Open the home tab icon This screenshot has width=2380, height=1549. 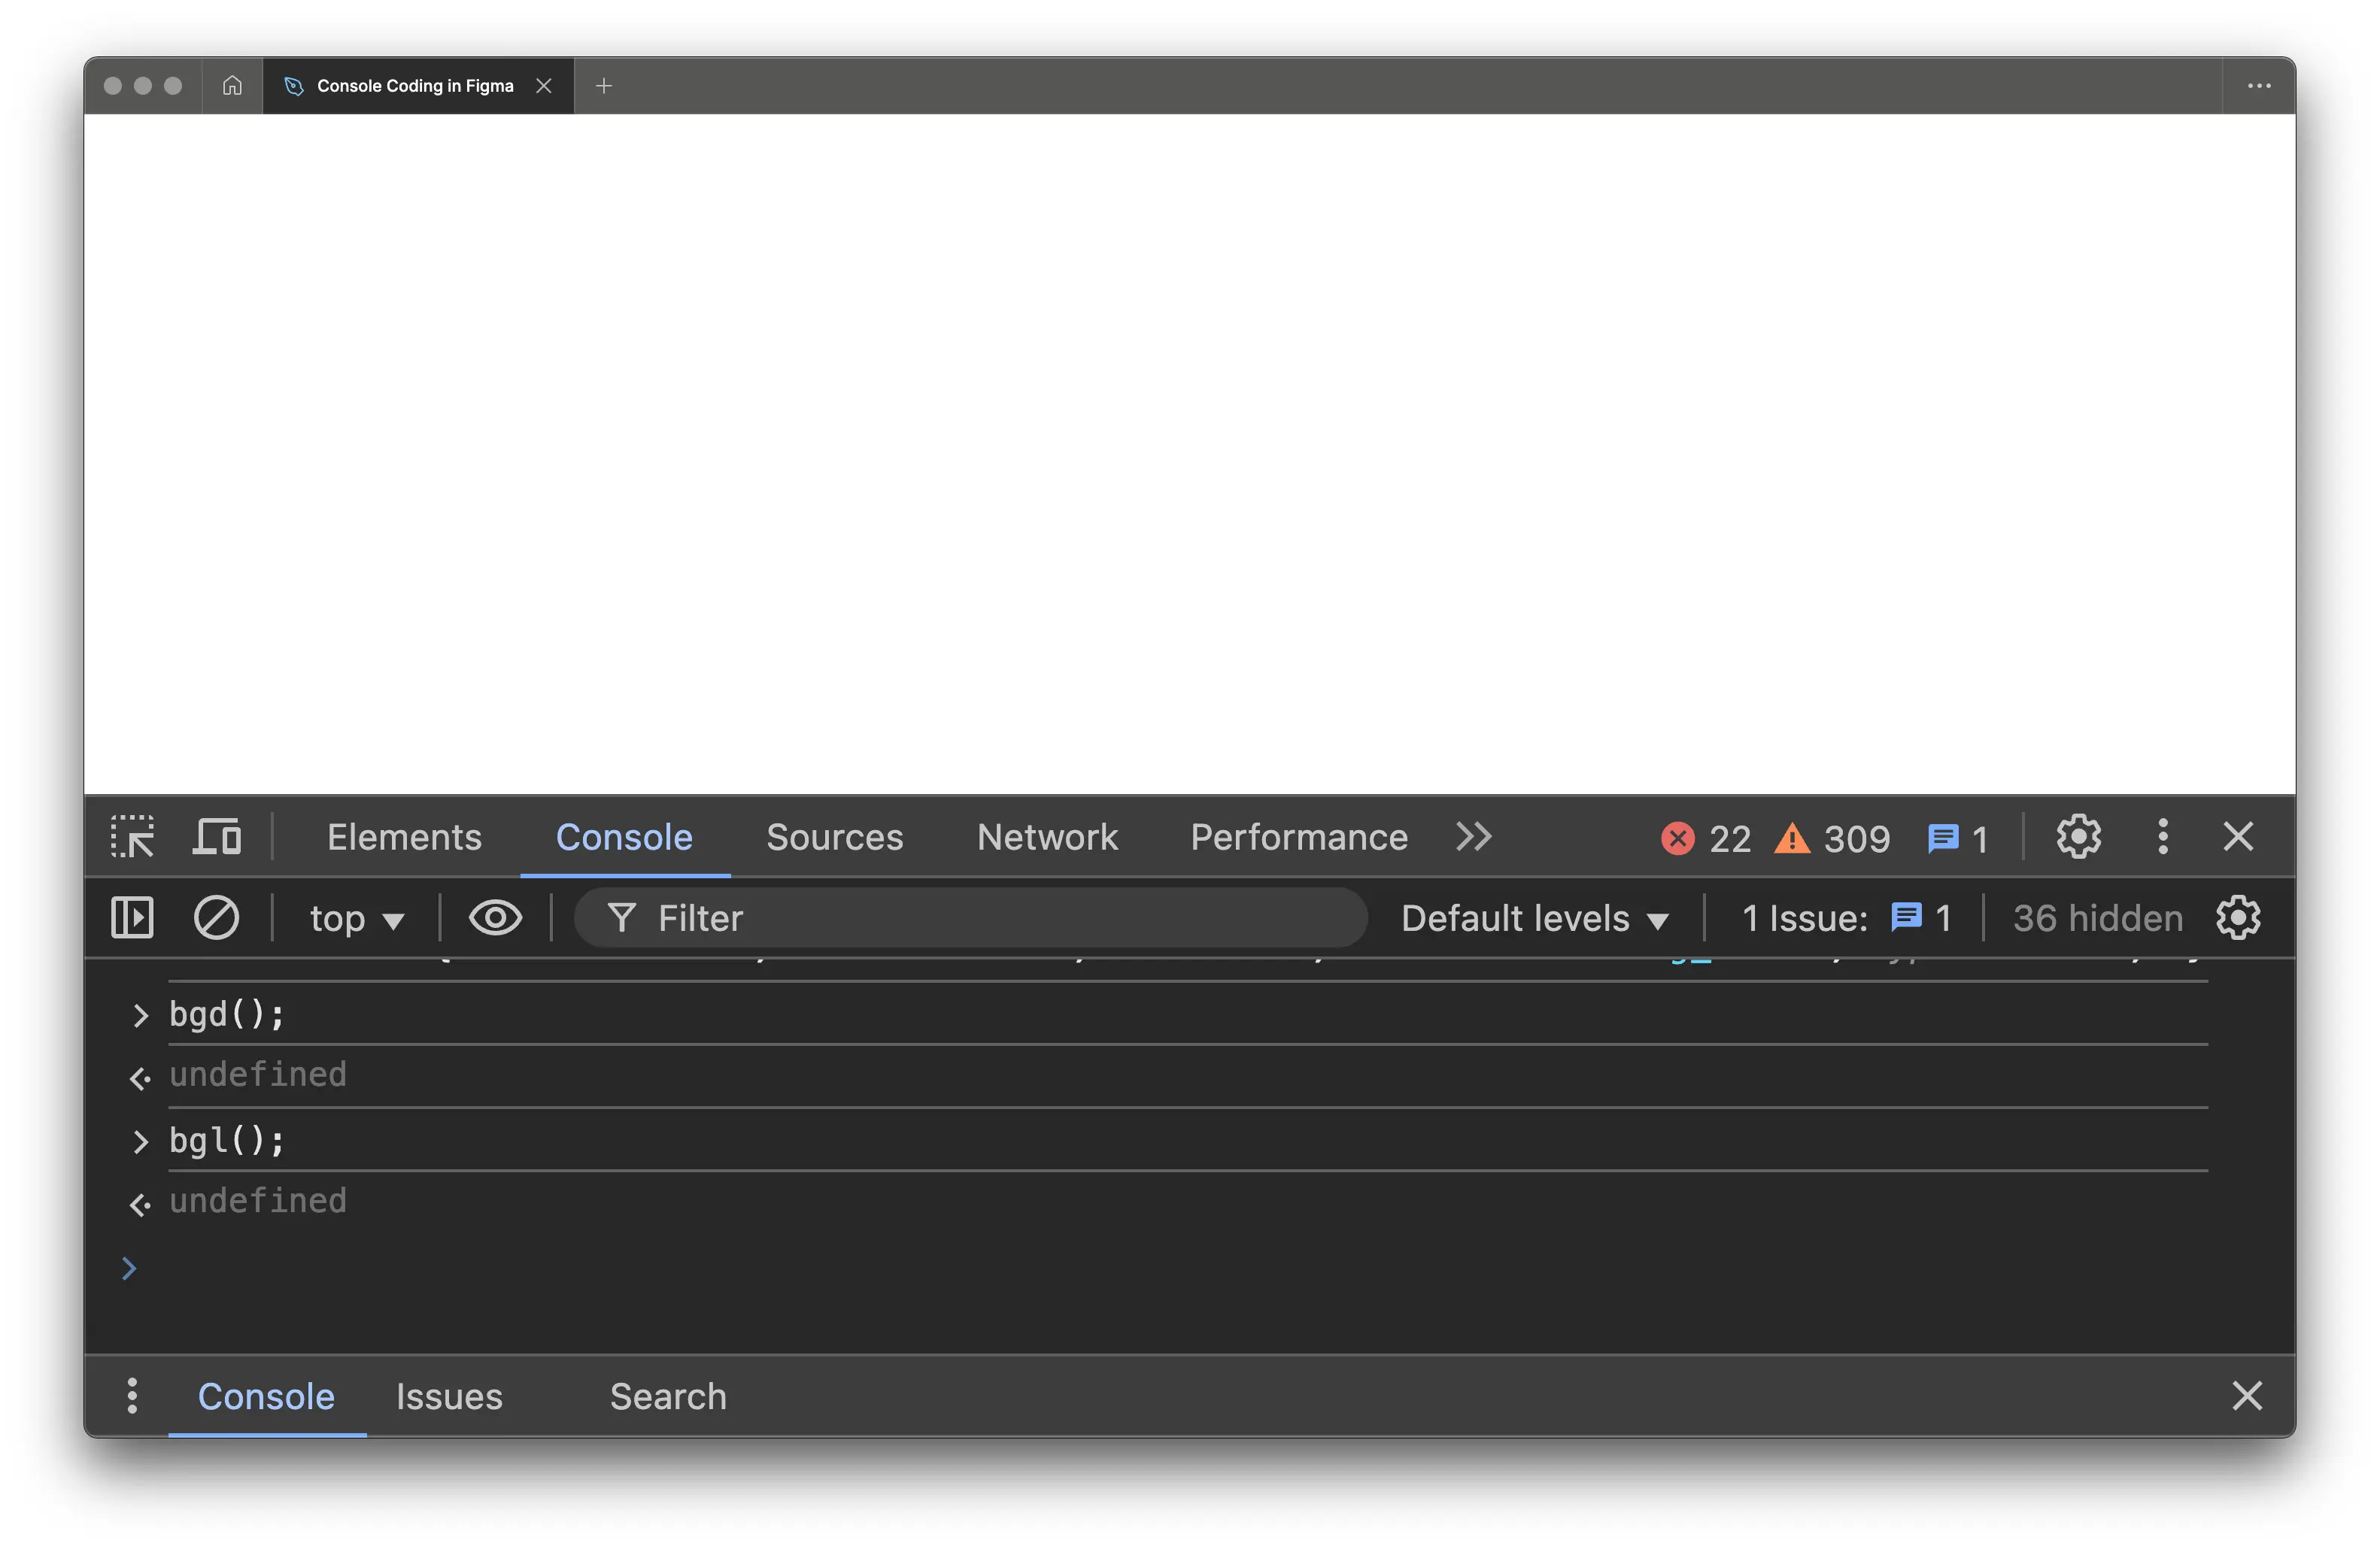pyautogui.click(x=232, y=86)
